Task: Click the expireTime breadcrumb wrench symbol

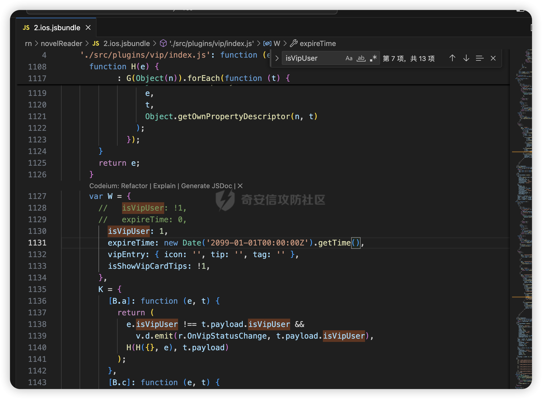Action: point(294,43)
